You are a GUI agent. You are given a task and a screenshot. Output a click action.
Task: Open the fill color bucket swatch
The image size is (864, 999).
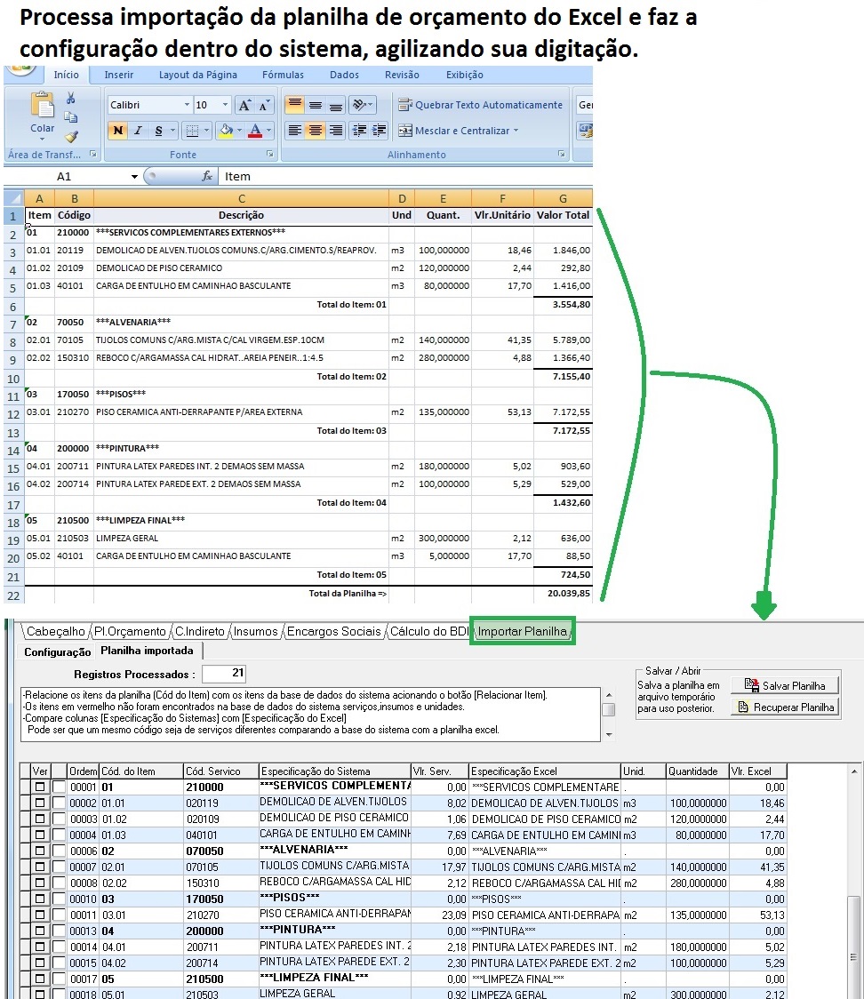tap(226, 131)
